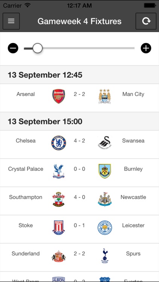The height and width of the screenshot is (282, 159).
Task: Tap the refresh fixtures button
Action: (146, 21)
